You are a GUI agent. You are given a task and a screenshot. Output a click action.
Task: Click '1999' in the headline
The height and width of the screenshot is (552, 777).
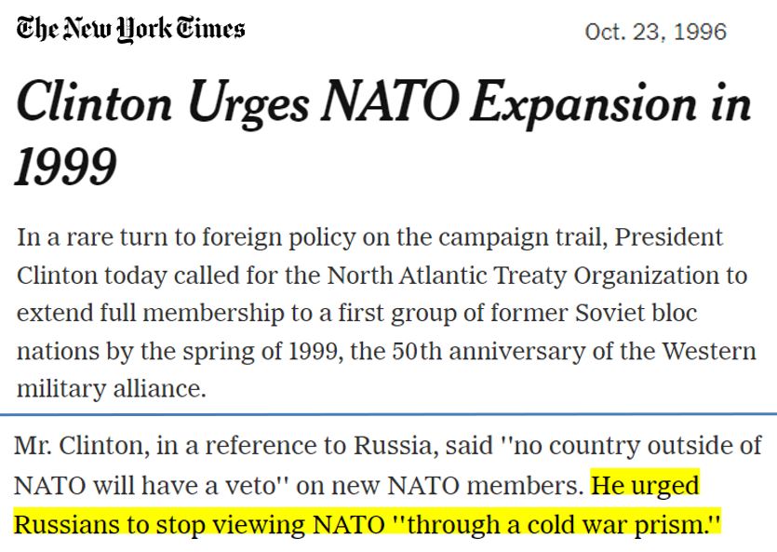click(66, 167)
